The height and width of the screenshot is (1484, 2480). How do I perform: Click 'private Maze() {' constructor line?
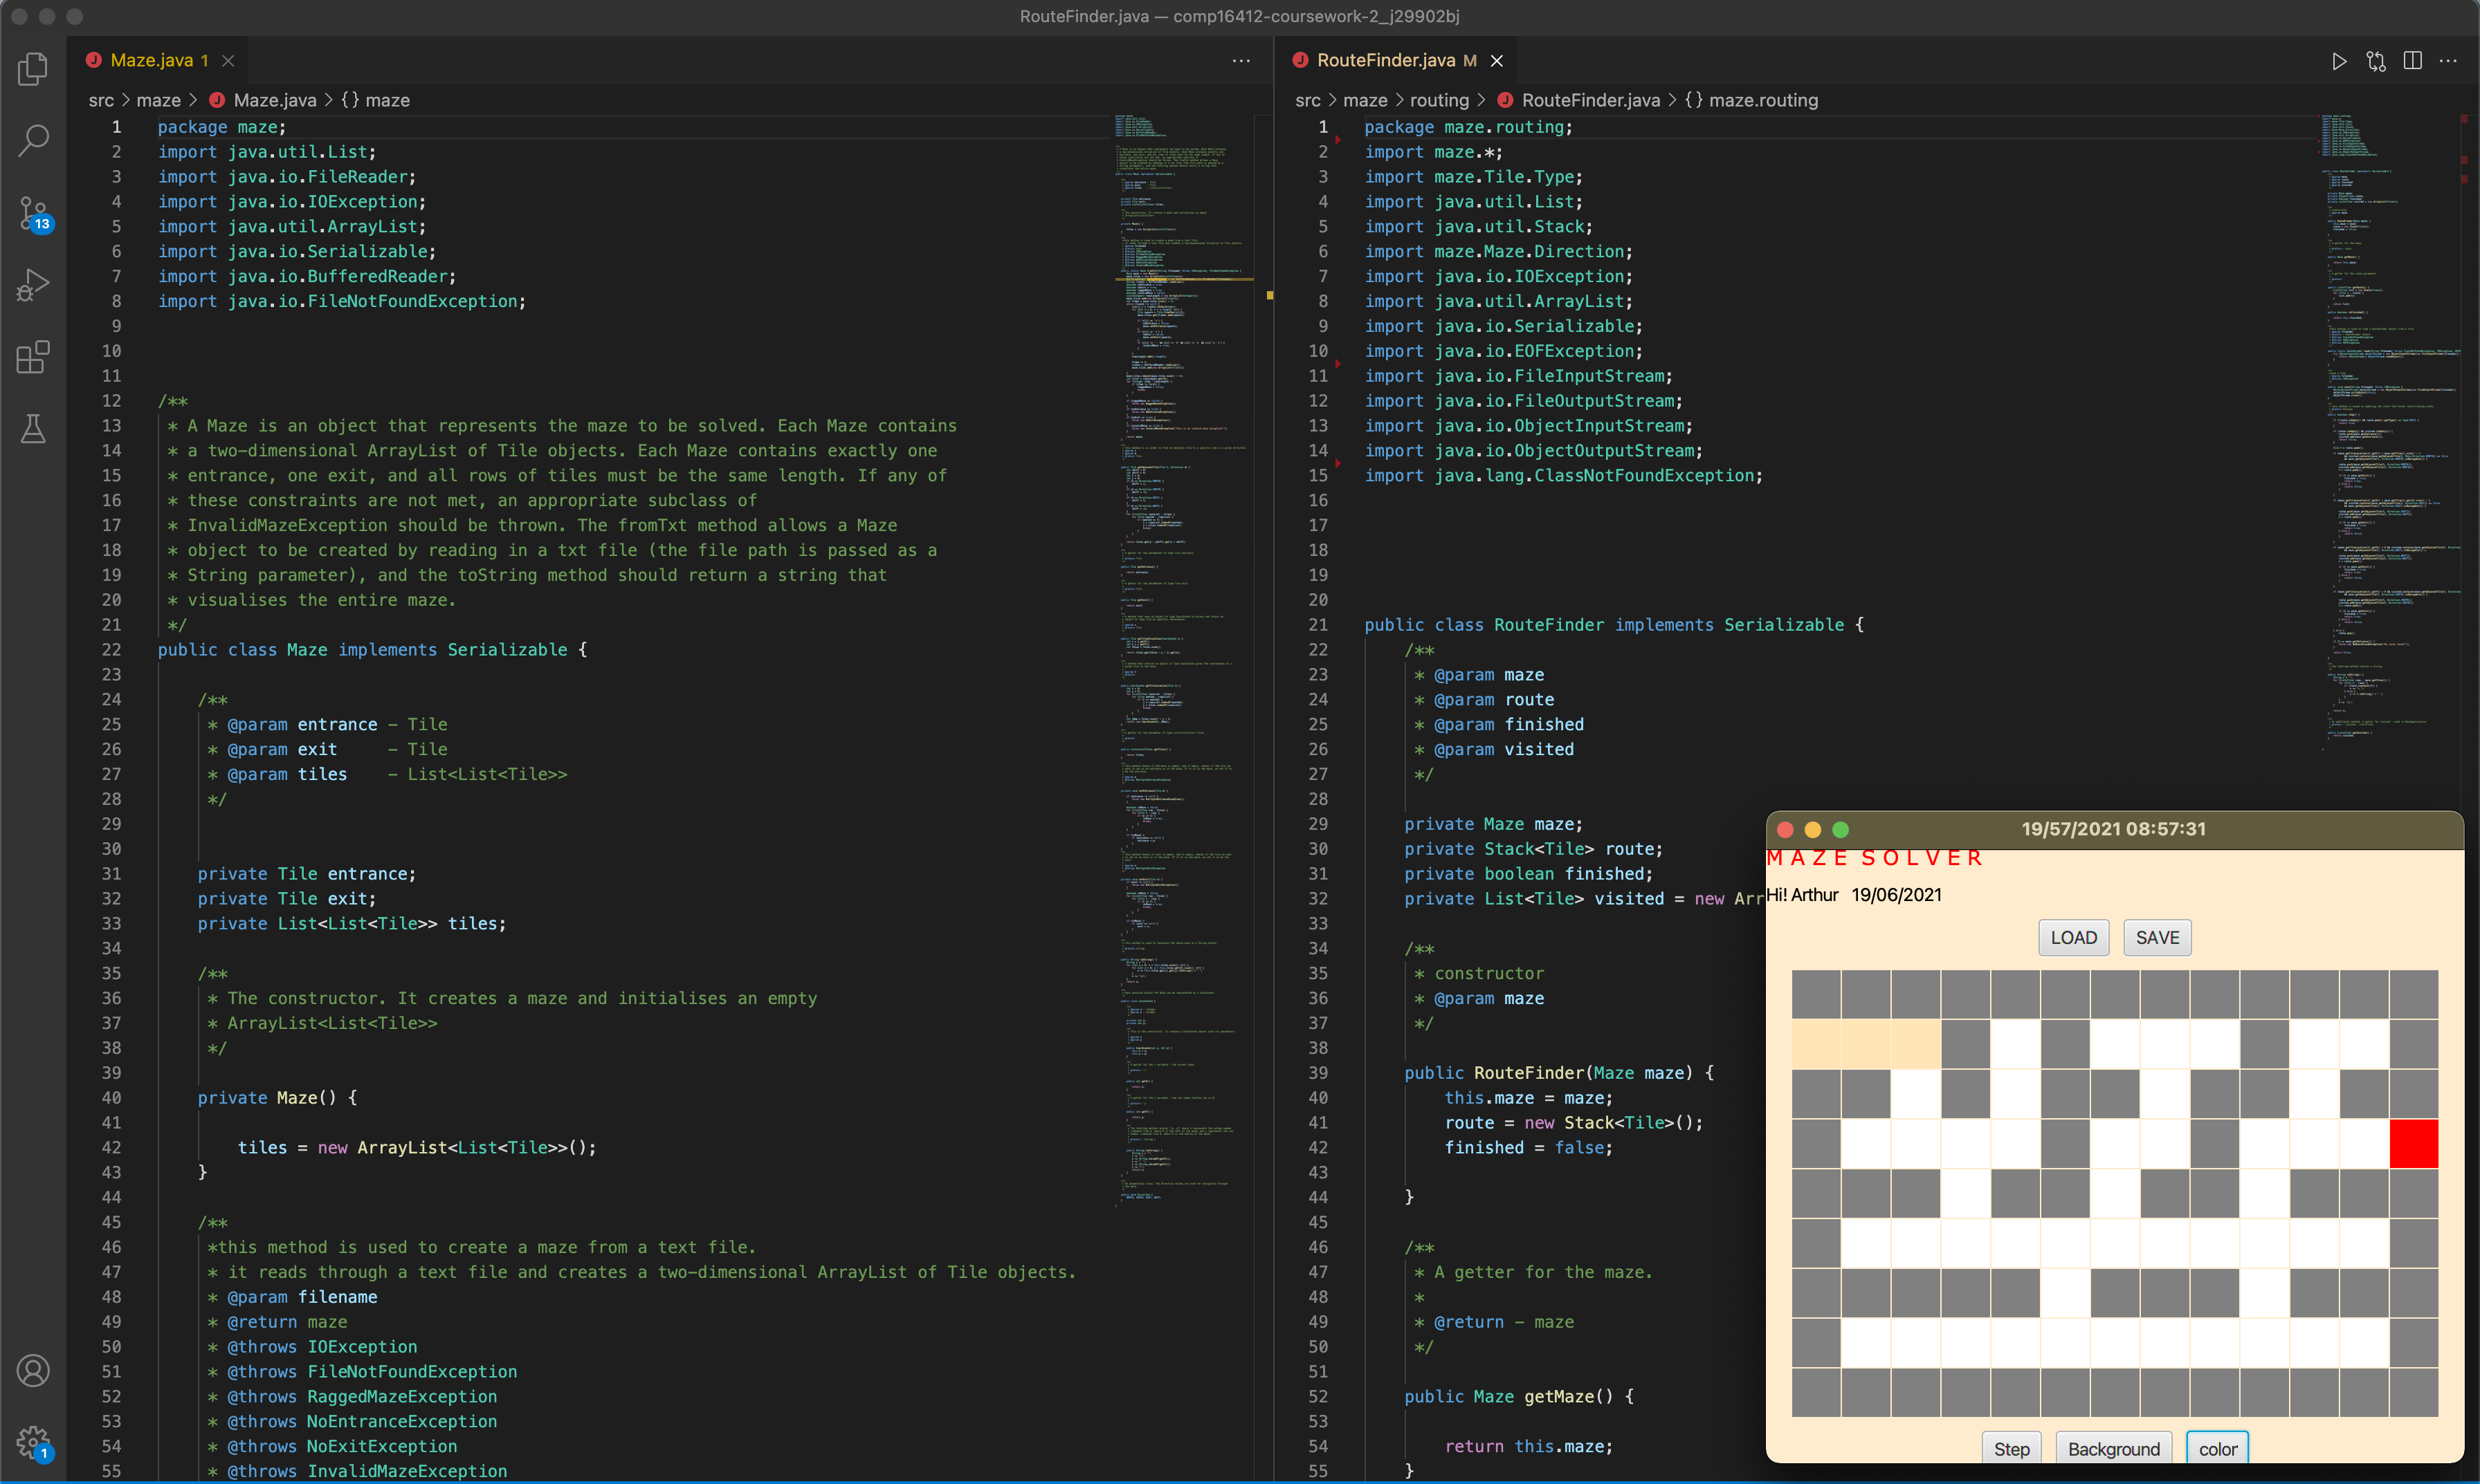click(277, 1097)
